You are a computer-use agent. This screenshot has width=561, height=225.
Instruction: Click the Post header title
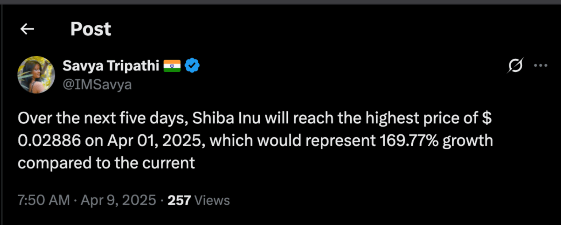(x=91, y=29)
